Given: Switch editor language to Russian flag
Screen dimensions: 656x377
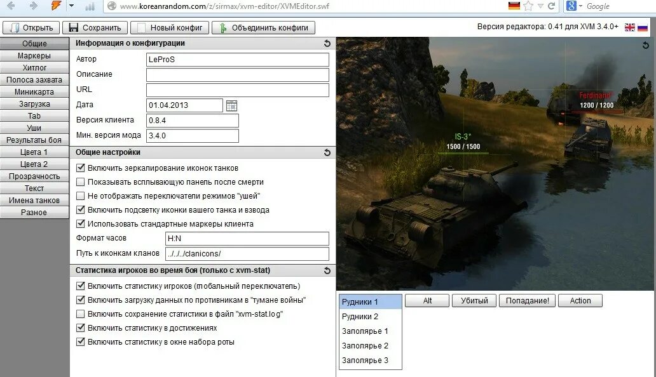Looking at the screenshot, I should 643,27.
